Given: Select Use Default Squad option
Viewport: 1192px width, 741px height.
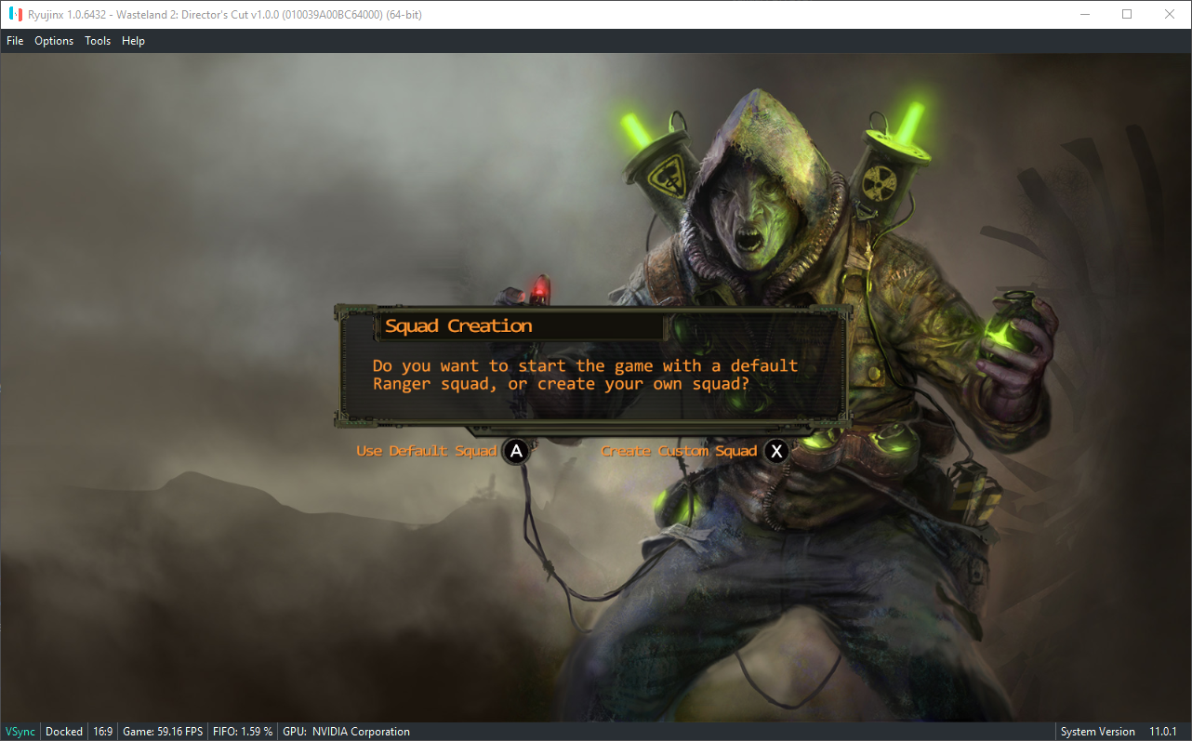Looking at the screenshot, I should click(x=427, y=452).
